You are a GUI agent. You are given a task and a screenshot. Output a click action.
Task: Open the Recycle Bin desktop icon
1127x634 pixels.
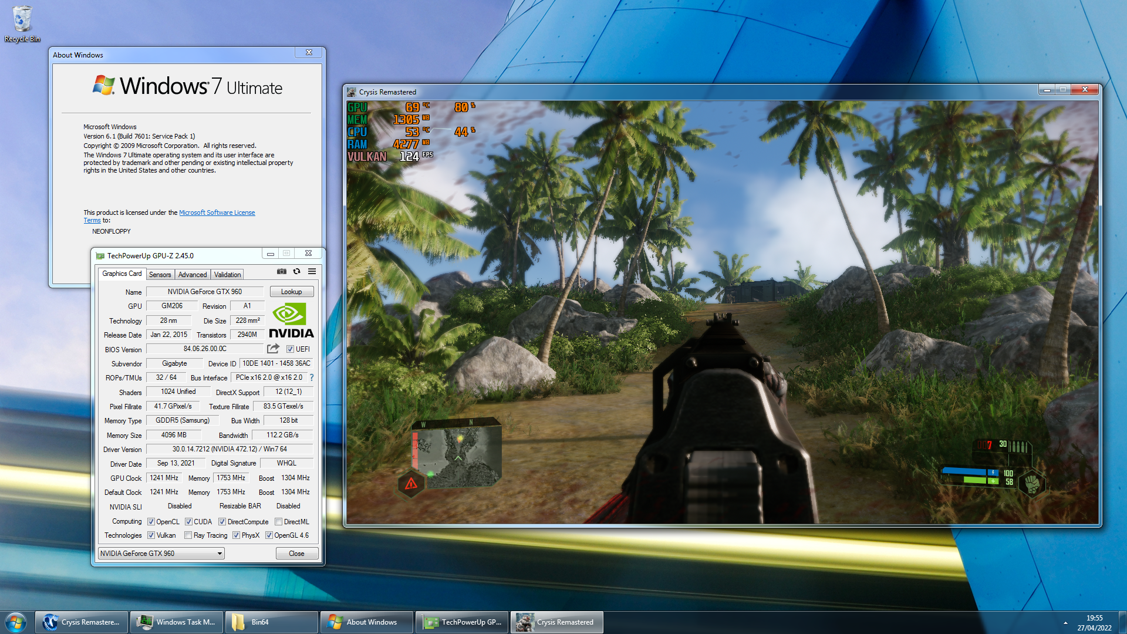click(22, 23)
